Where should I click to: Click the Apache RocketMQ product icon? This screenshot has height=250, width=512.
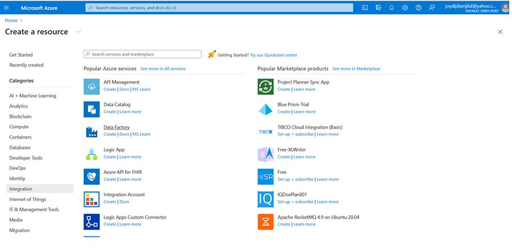click(x=266, y=221)
